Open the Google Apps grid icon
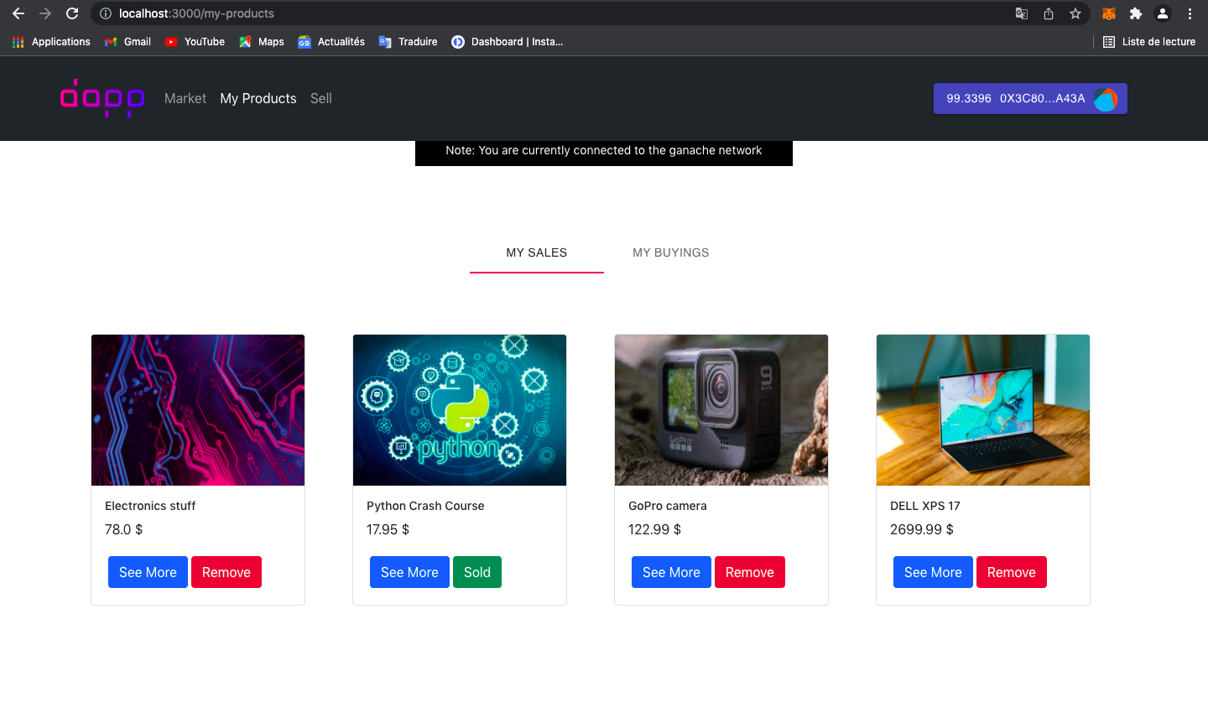 point(17,42)
